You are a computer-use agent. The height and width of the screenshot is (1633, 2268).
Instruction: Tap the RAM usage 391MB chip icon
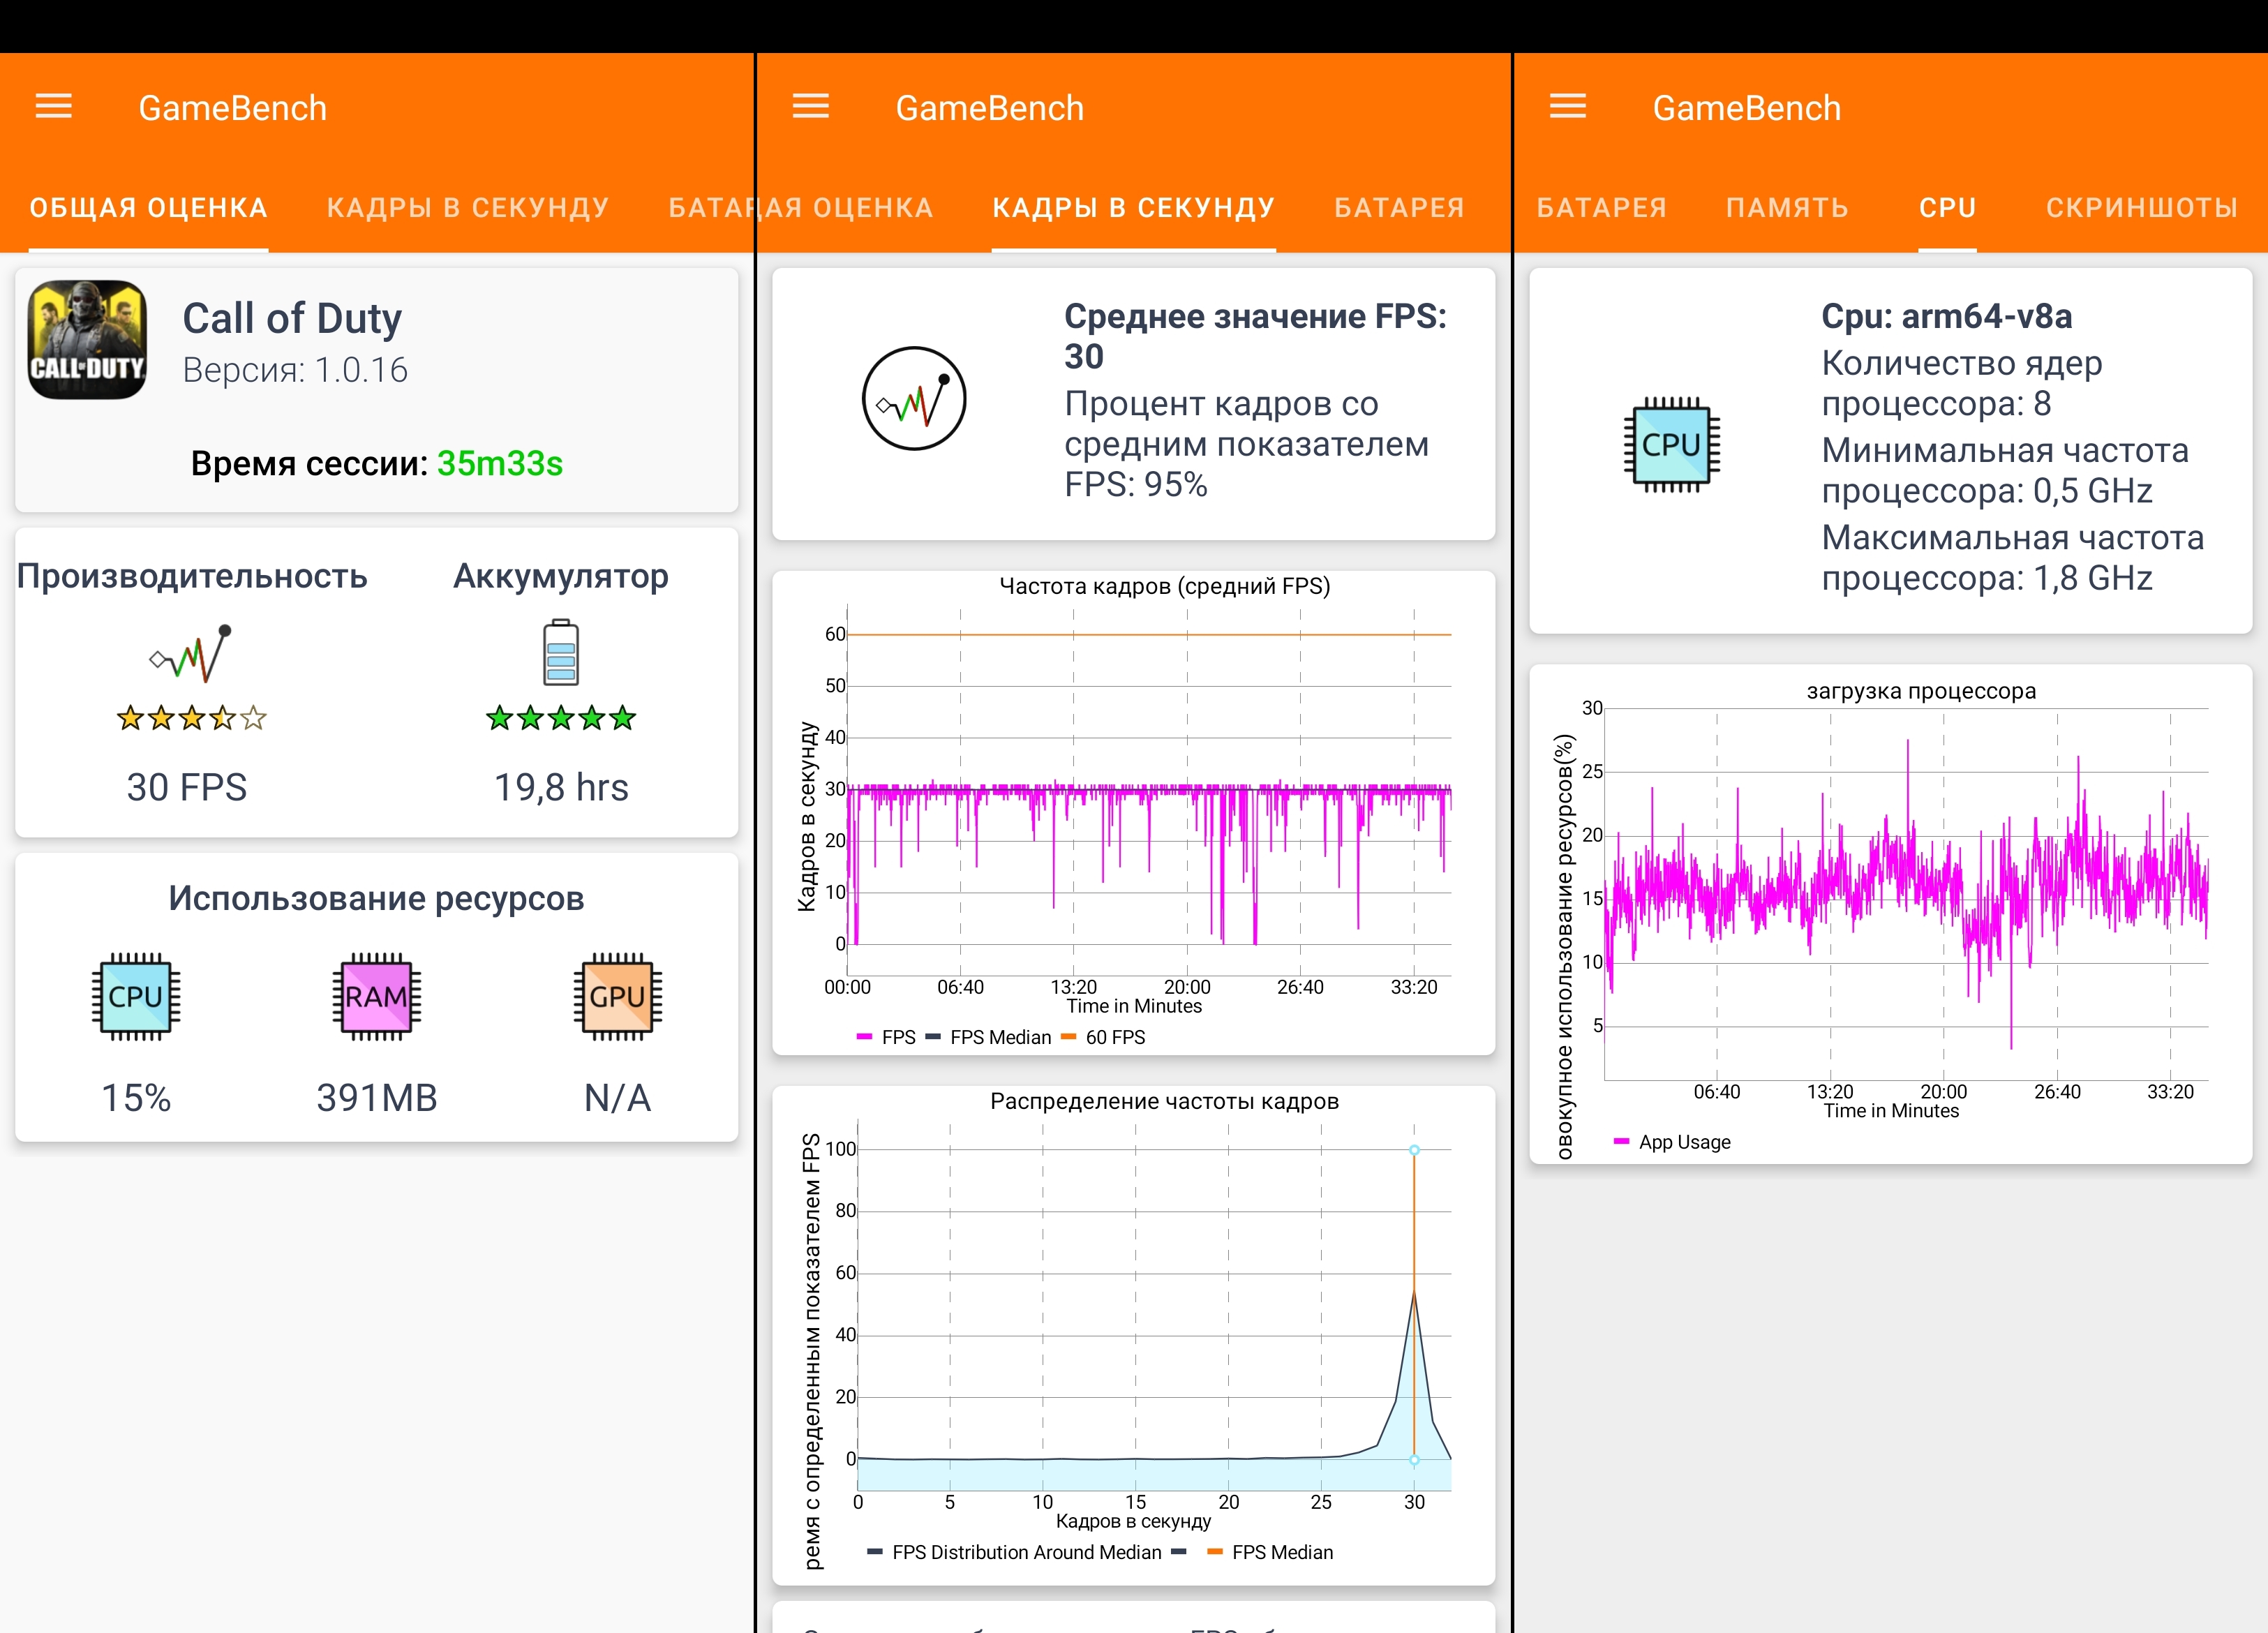[376, 996]
